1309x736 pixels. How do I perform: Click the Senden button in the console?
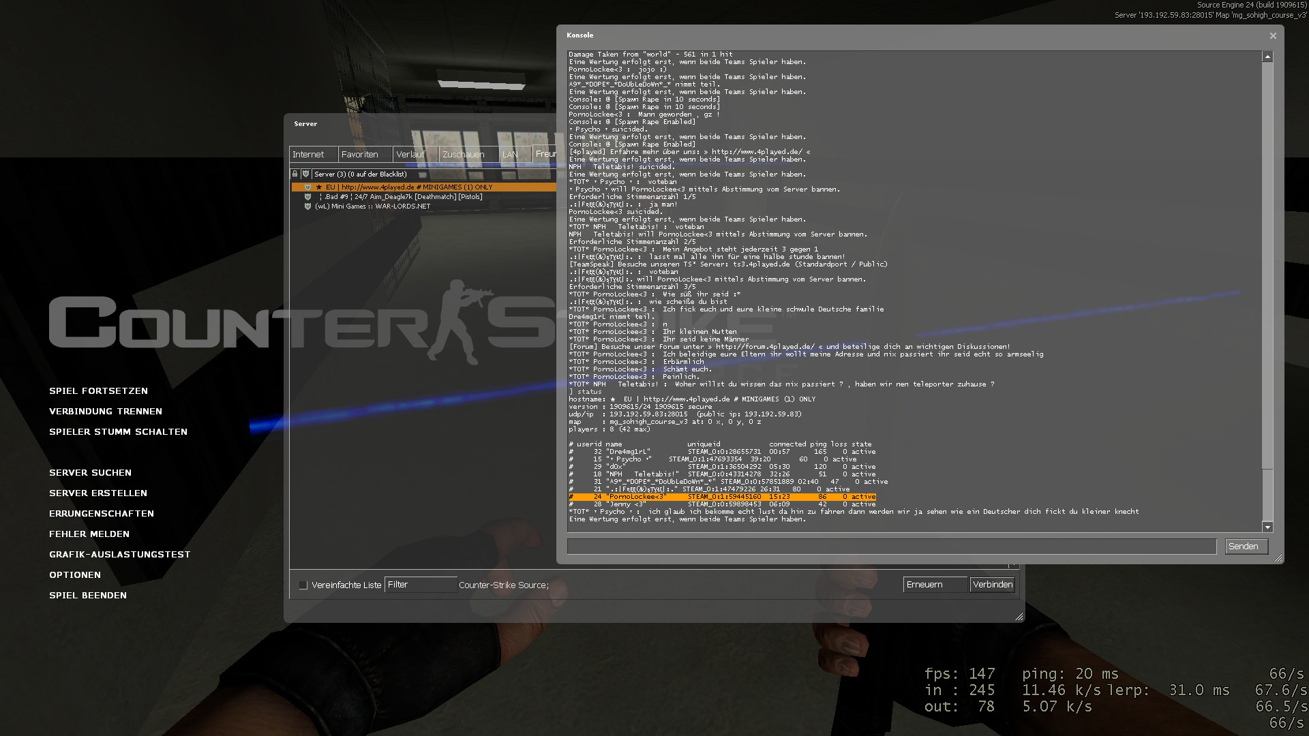click(1246, 547)
